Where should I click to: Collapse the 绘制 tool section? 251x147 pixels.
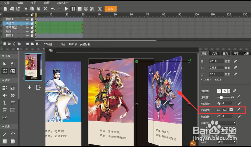pyautogui.click(x=3, y=126)
